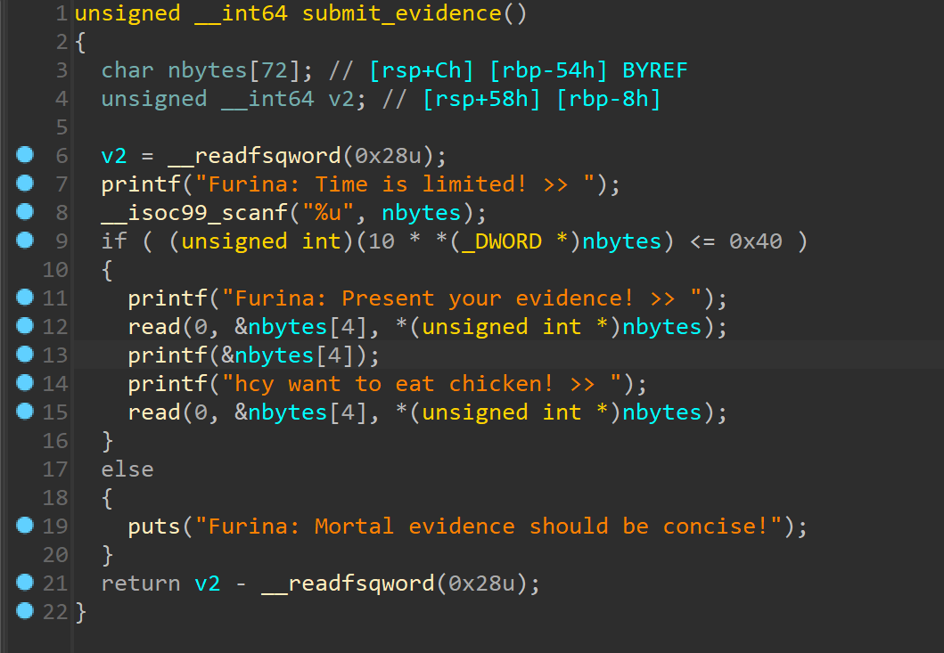Select the submit_evidence function name
Image resolution: width=944 pixels, height=653 pixels.
(401, 13)
